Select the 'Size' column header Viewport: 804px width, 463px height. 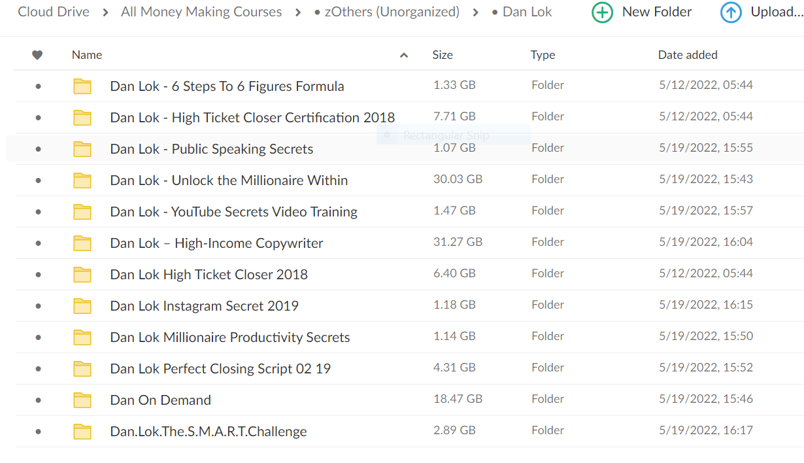tap(443, 55)
